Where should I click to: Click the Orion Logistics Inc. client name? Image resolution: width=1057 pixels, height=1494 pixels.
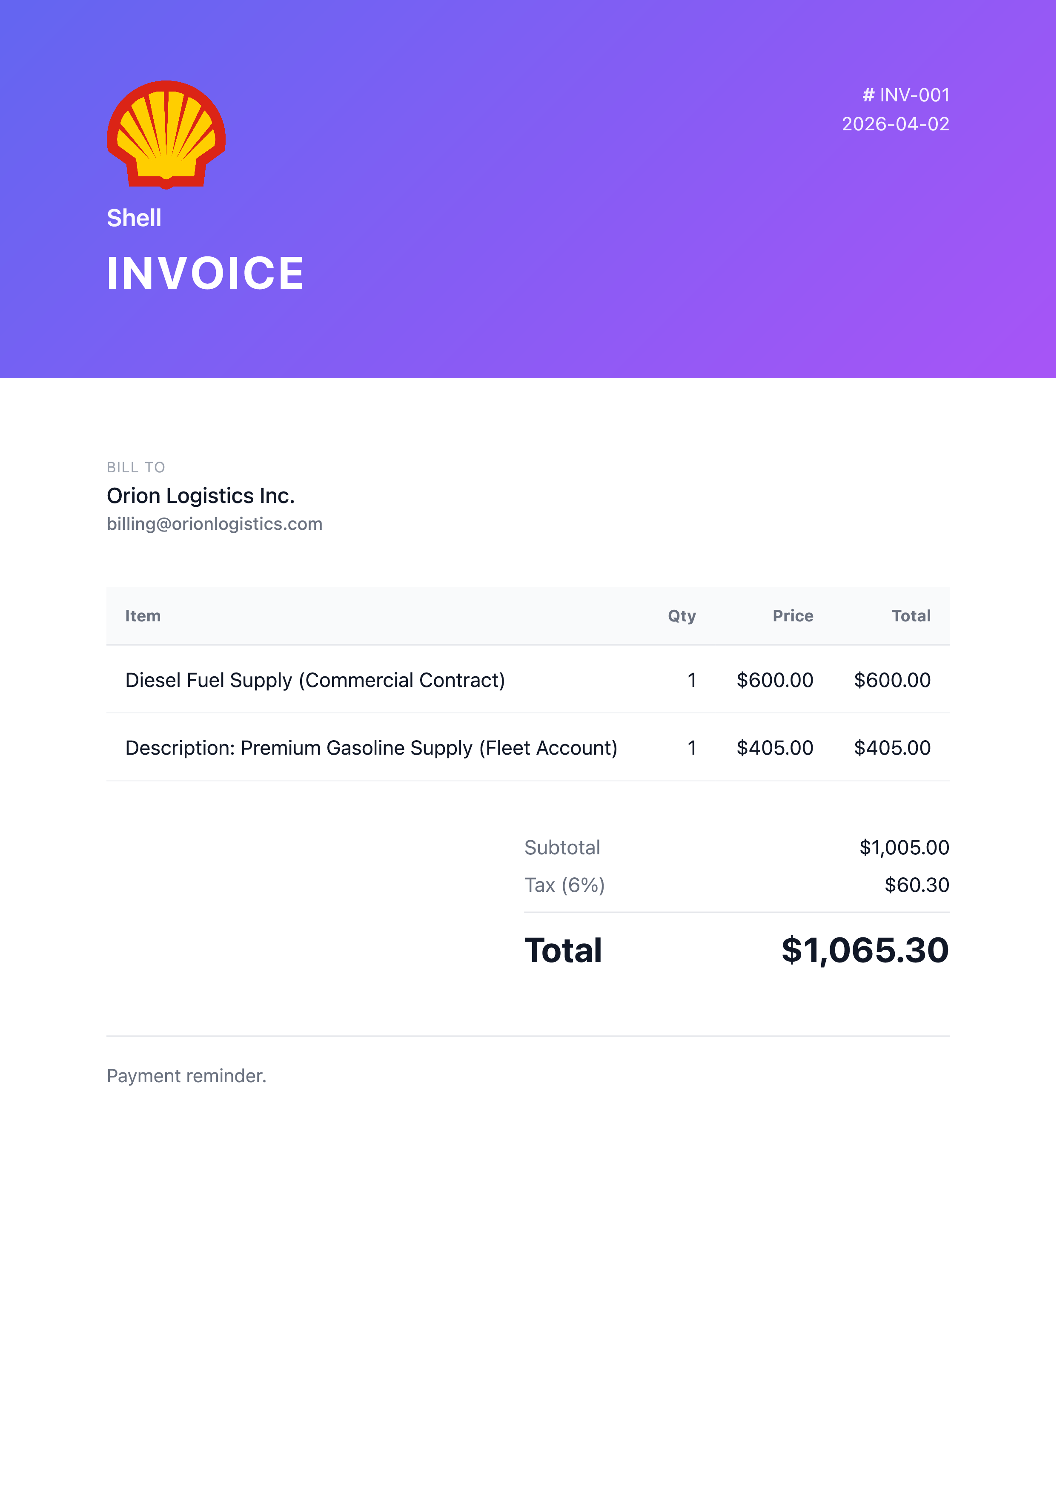coord(201,496)
